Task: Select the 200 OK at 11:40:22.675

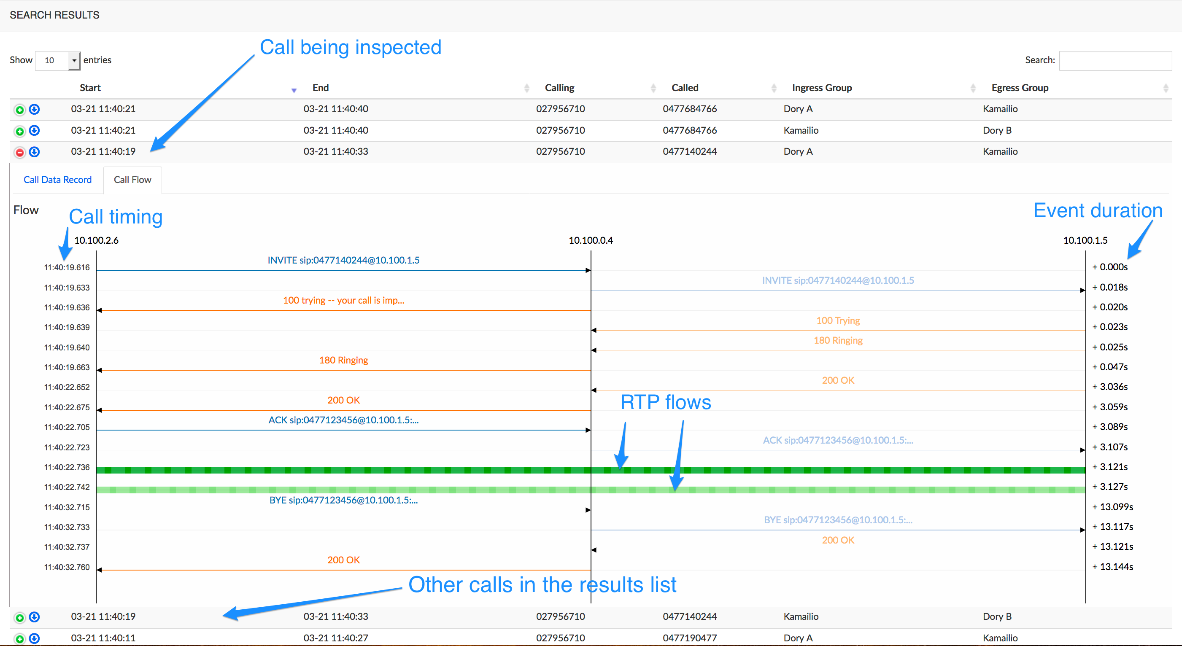Action: click(x=343, y=400)
